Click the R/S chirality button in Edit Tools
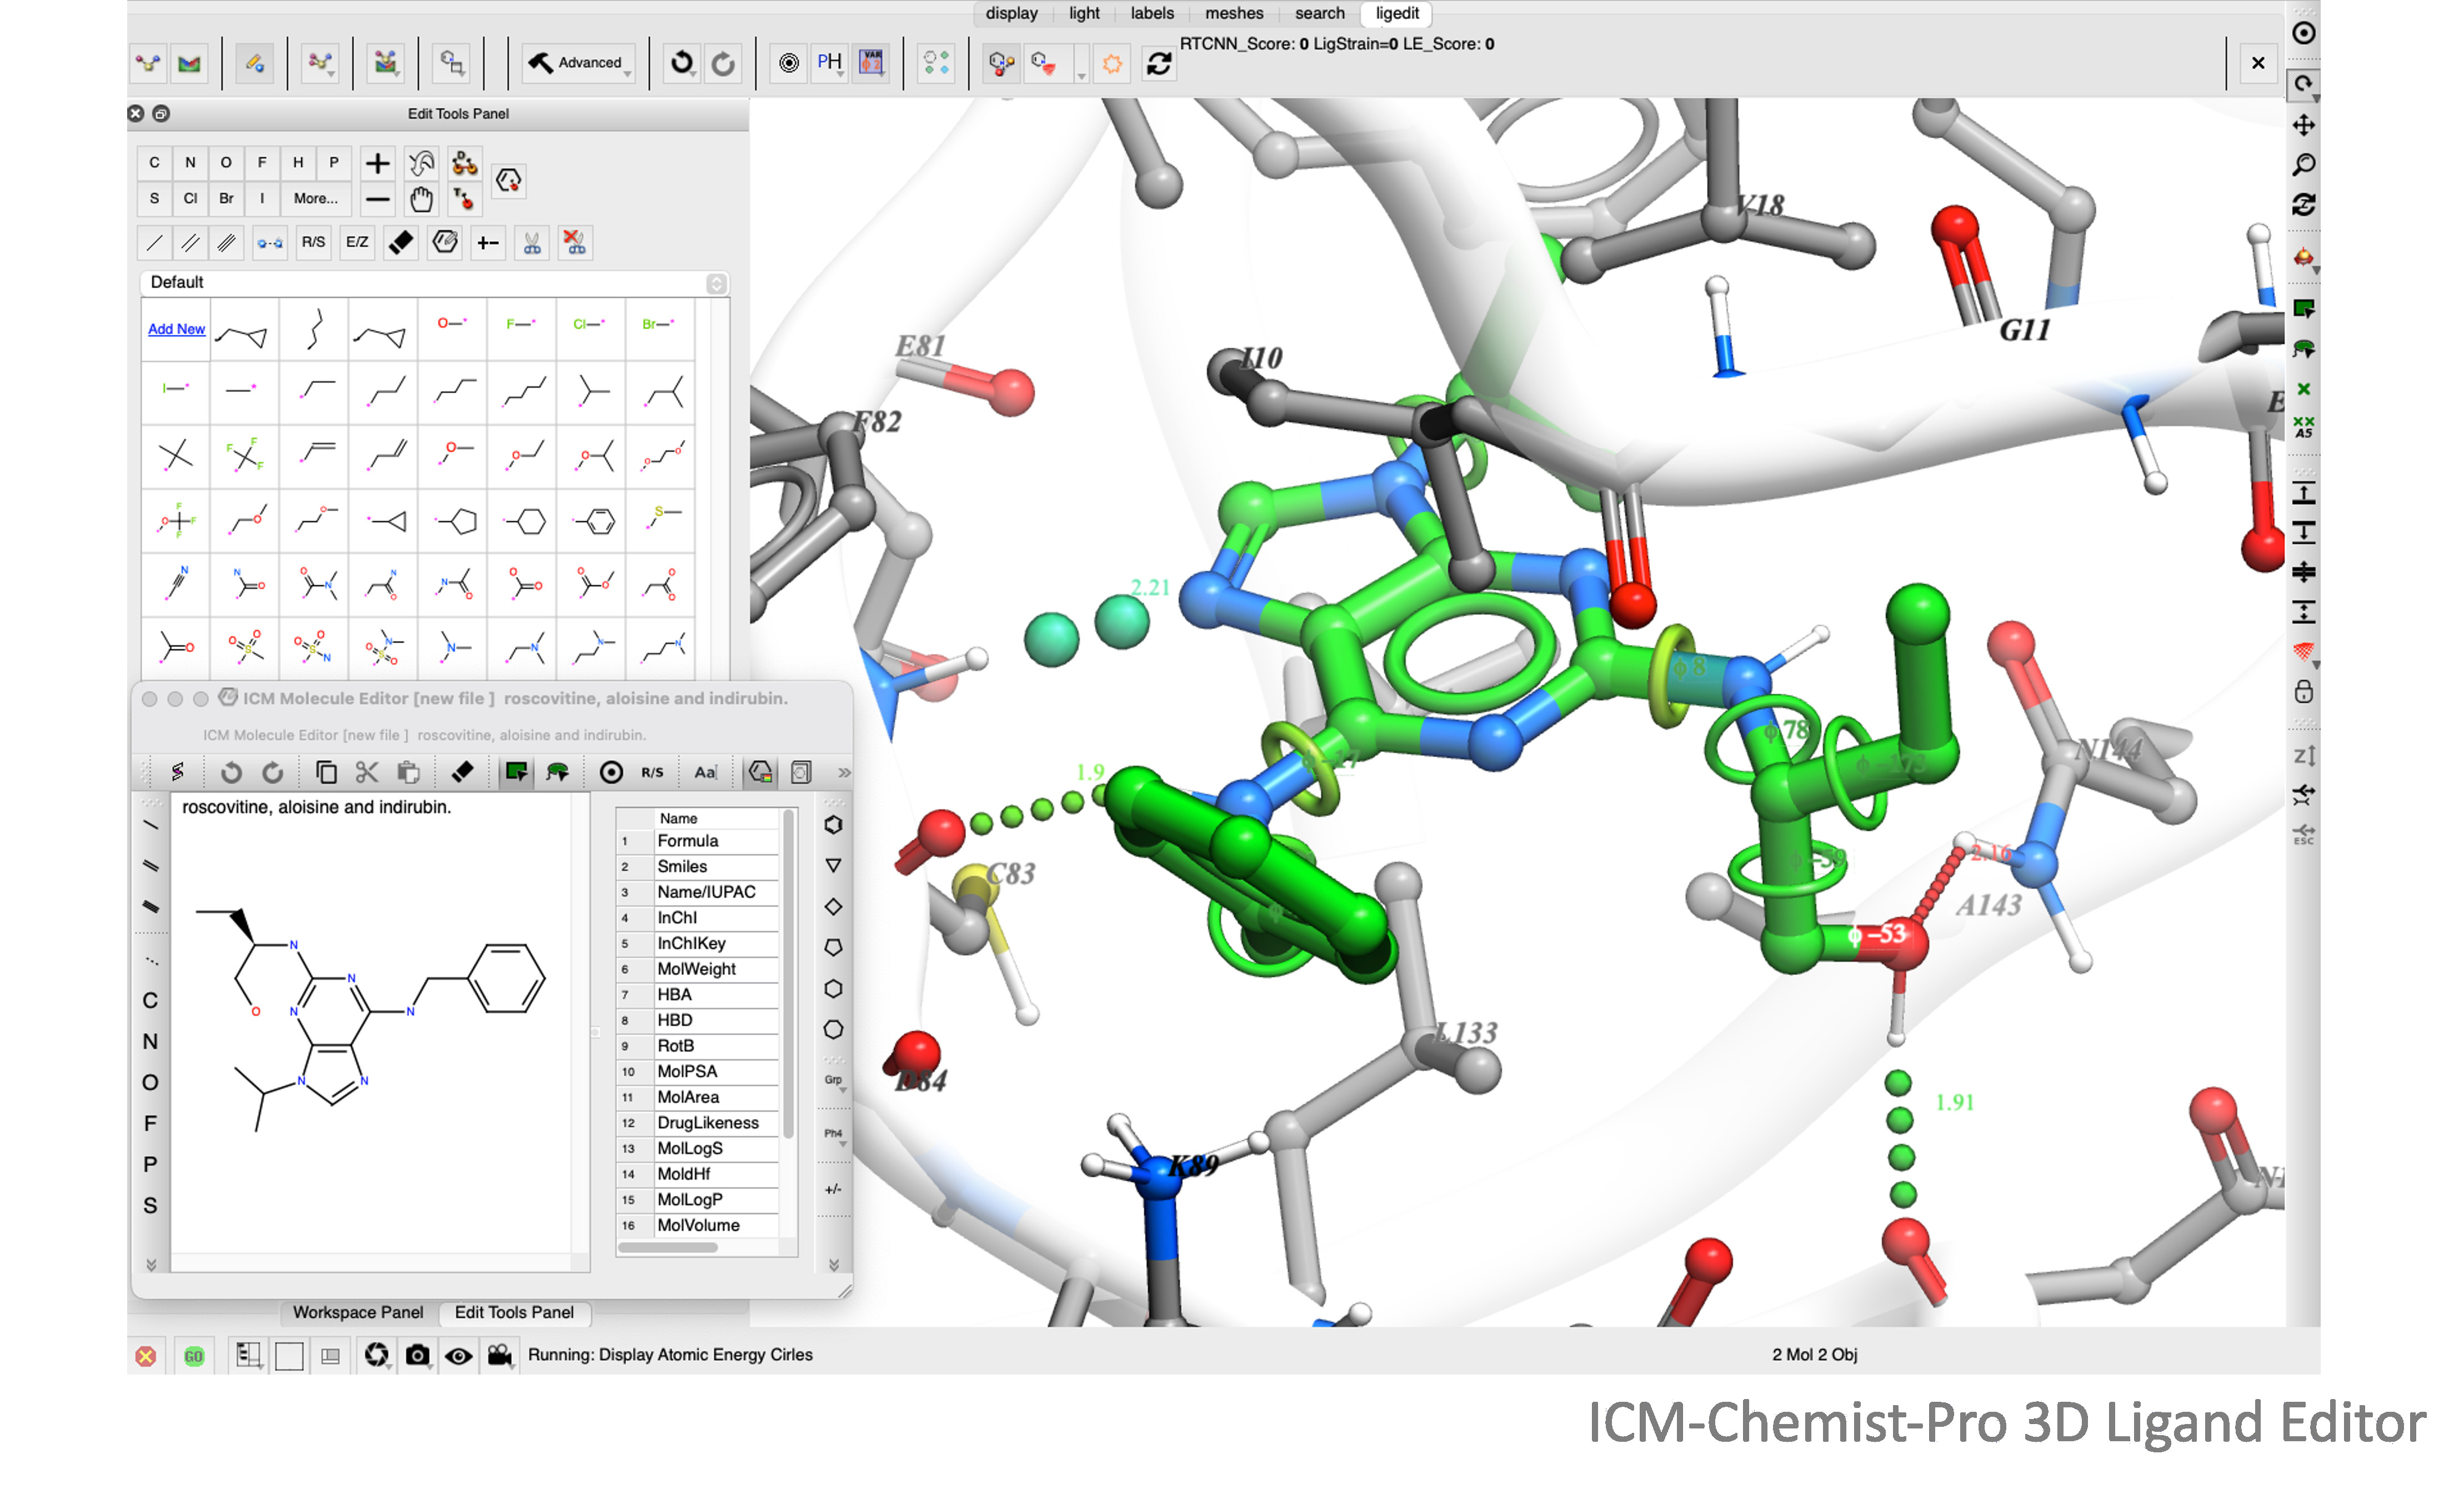2464x1494 pixels. coord(313,242)
